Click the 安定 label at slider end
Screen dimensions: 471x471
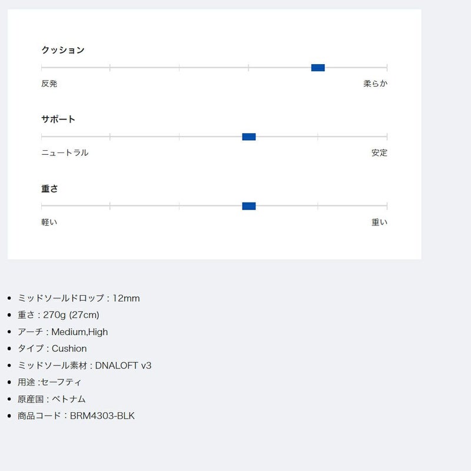click(379, 152)
